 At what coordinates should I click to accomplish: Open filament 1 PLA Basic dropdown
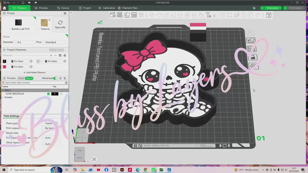[x=18, y=61]
